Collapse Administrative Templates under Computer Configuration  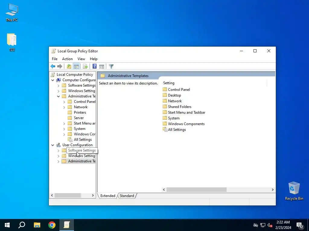58,97
